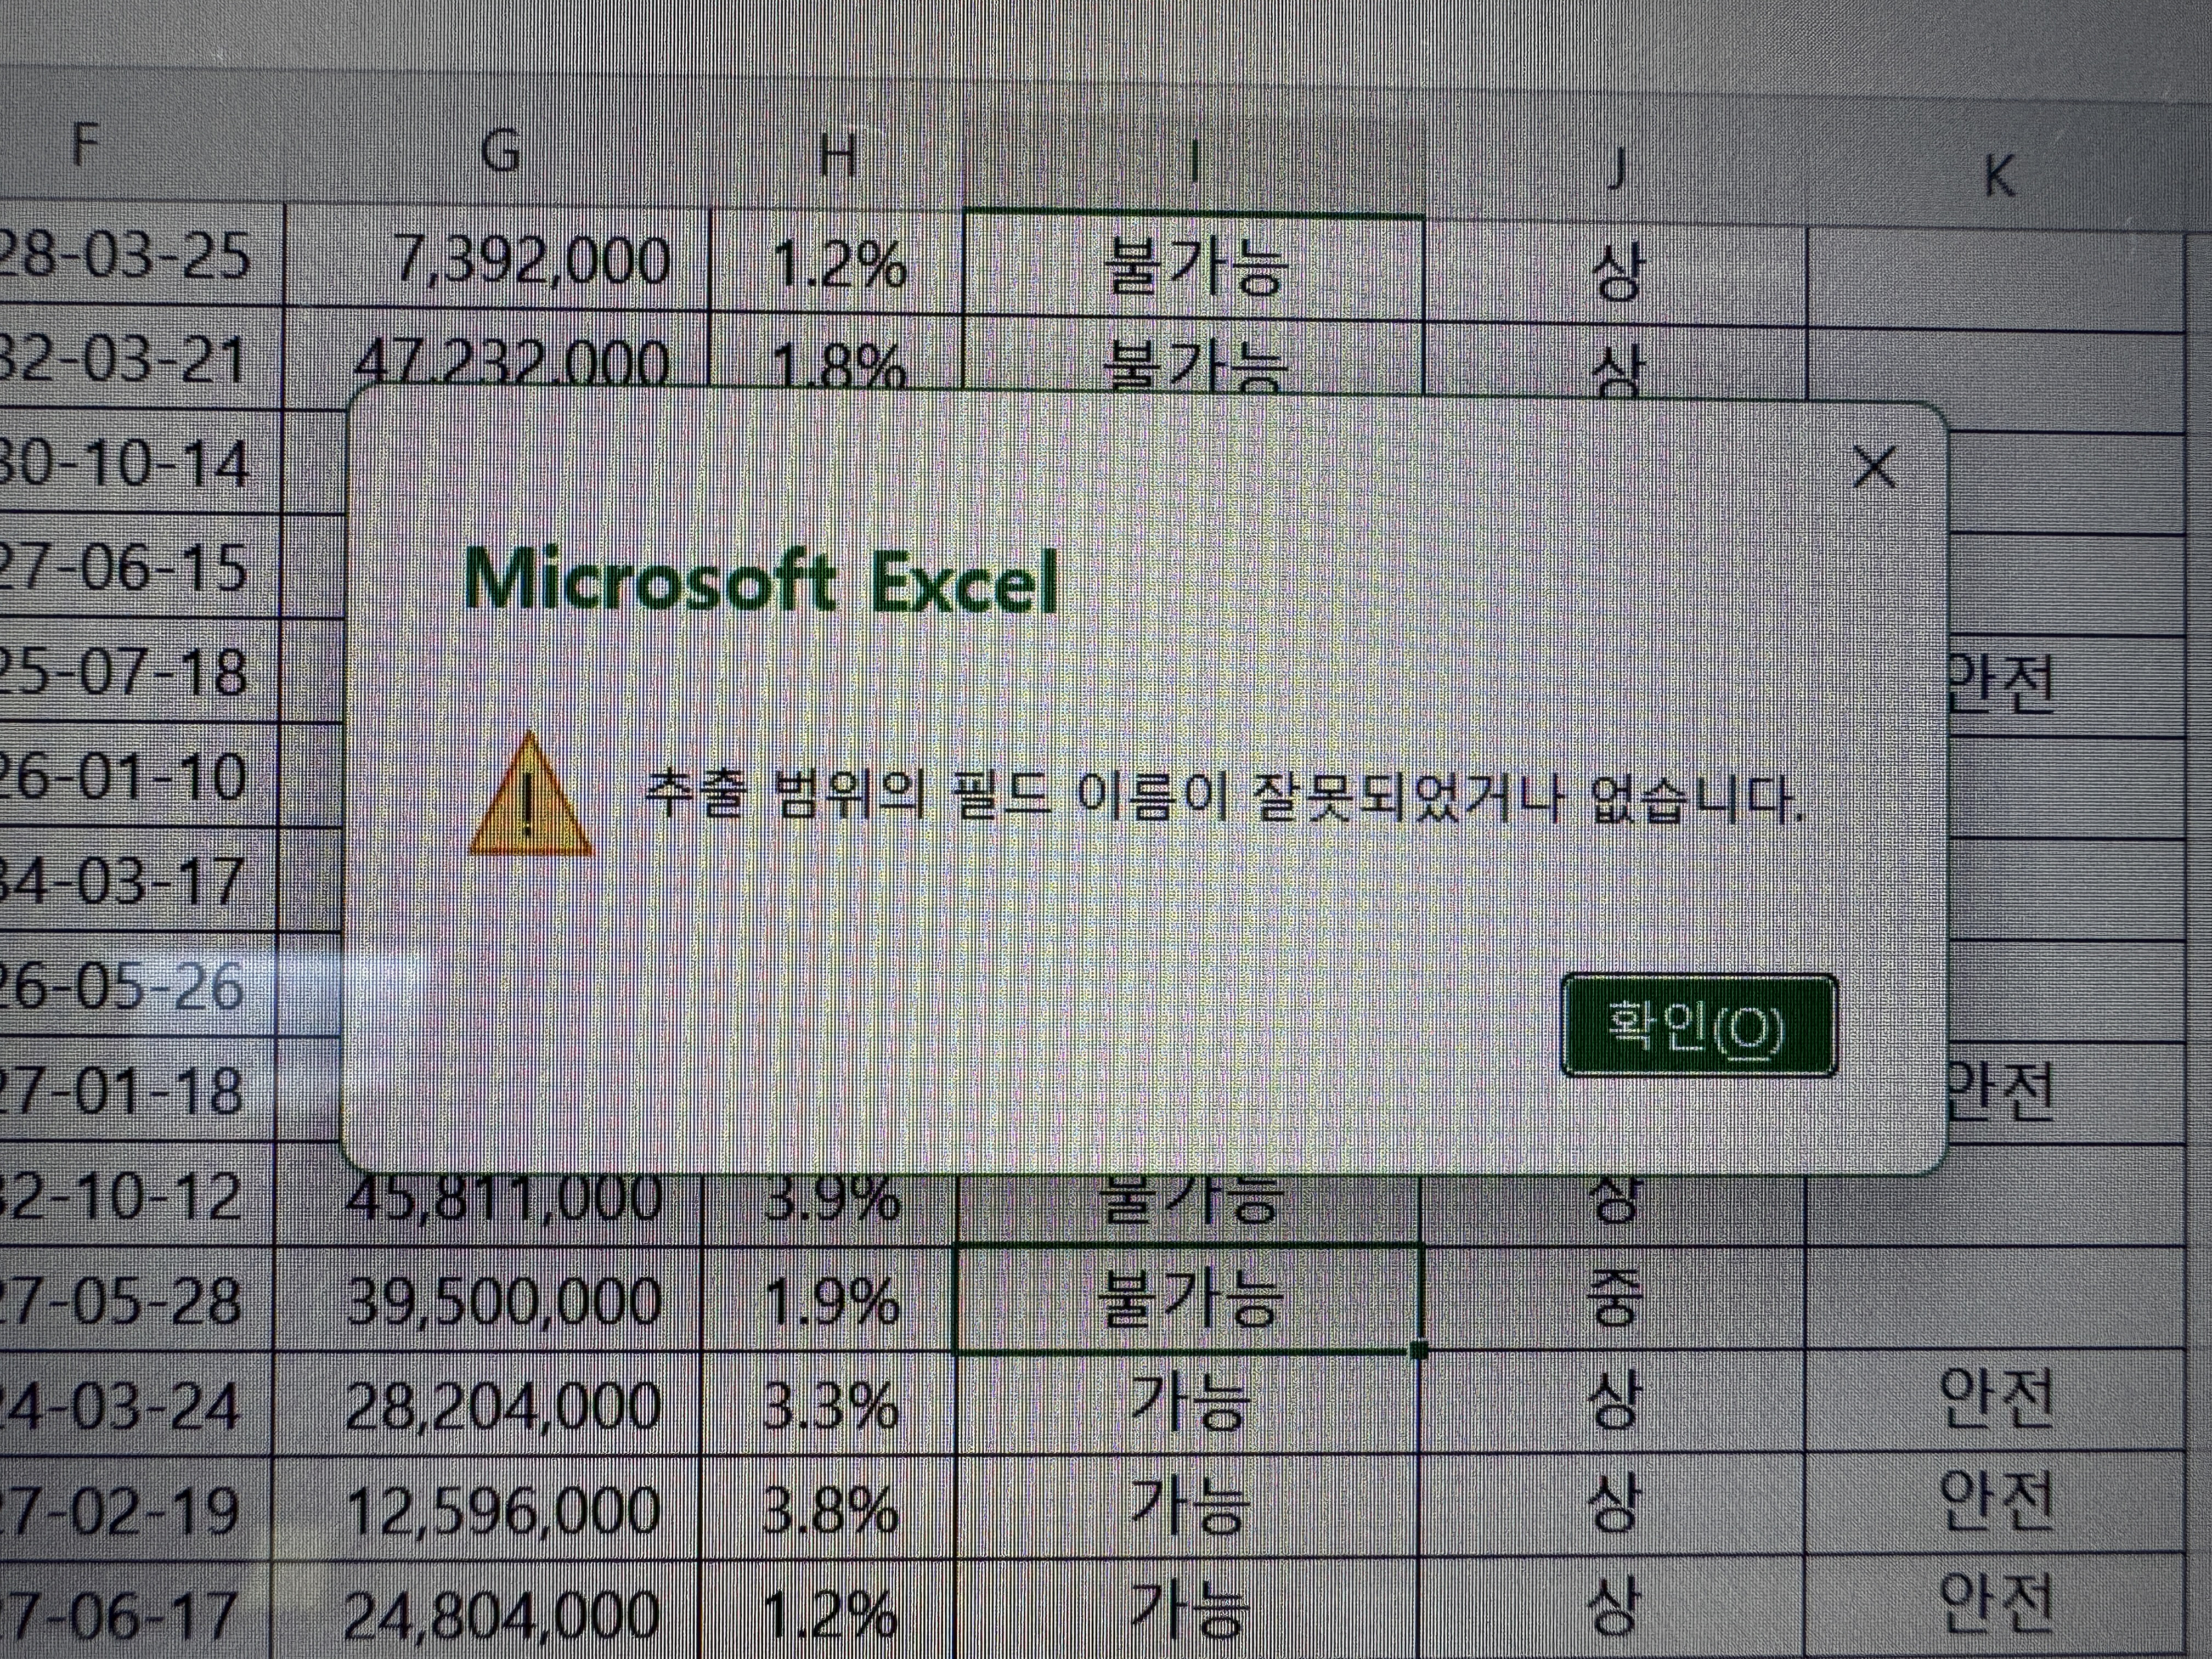Select the 39,500,000 amount cell
2212x1659 pixels.
[499, 1300]
